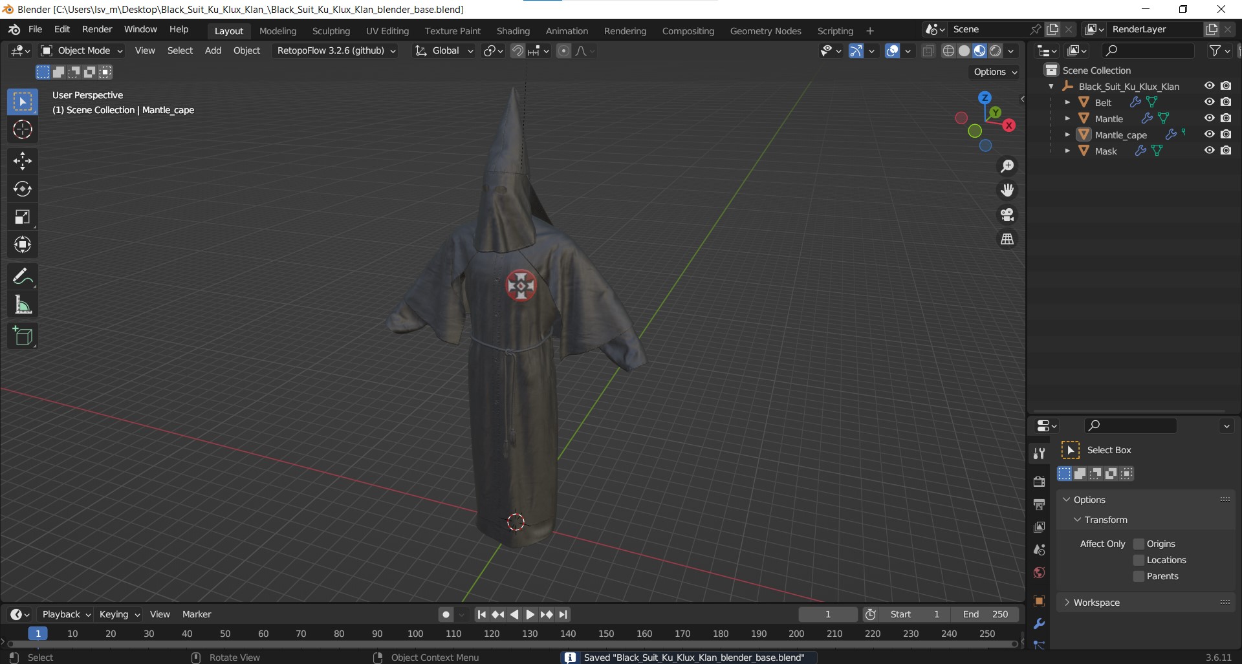Screen dimensions: 1242x664
Task: Switch to the Geometry Nodes workspace tab
Action: (765, 30)
